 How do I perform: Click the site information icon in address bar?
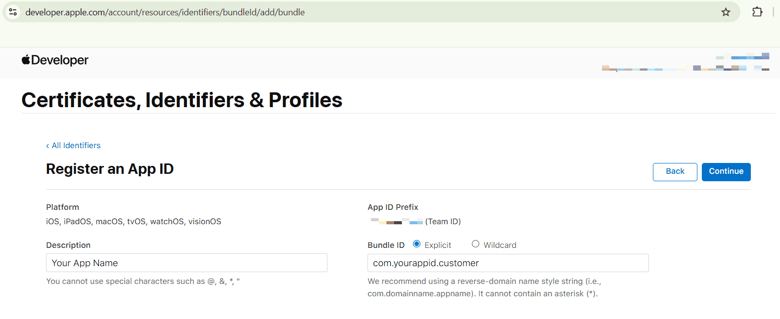(x=13, y=12)
